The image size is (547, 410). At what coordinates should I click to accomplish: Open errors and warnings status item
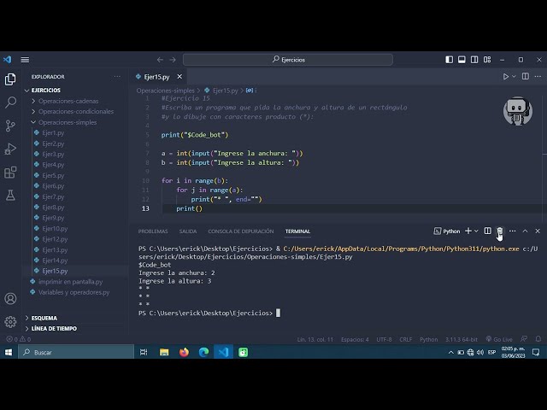pyautogui.click(x=19, y=339)
